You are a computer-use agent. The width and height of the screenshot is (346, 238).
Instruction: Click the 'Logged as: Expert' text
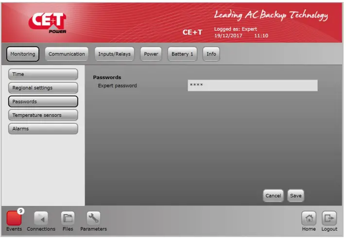pyautogui.click(x=236, y=29)
